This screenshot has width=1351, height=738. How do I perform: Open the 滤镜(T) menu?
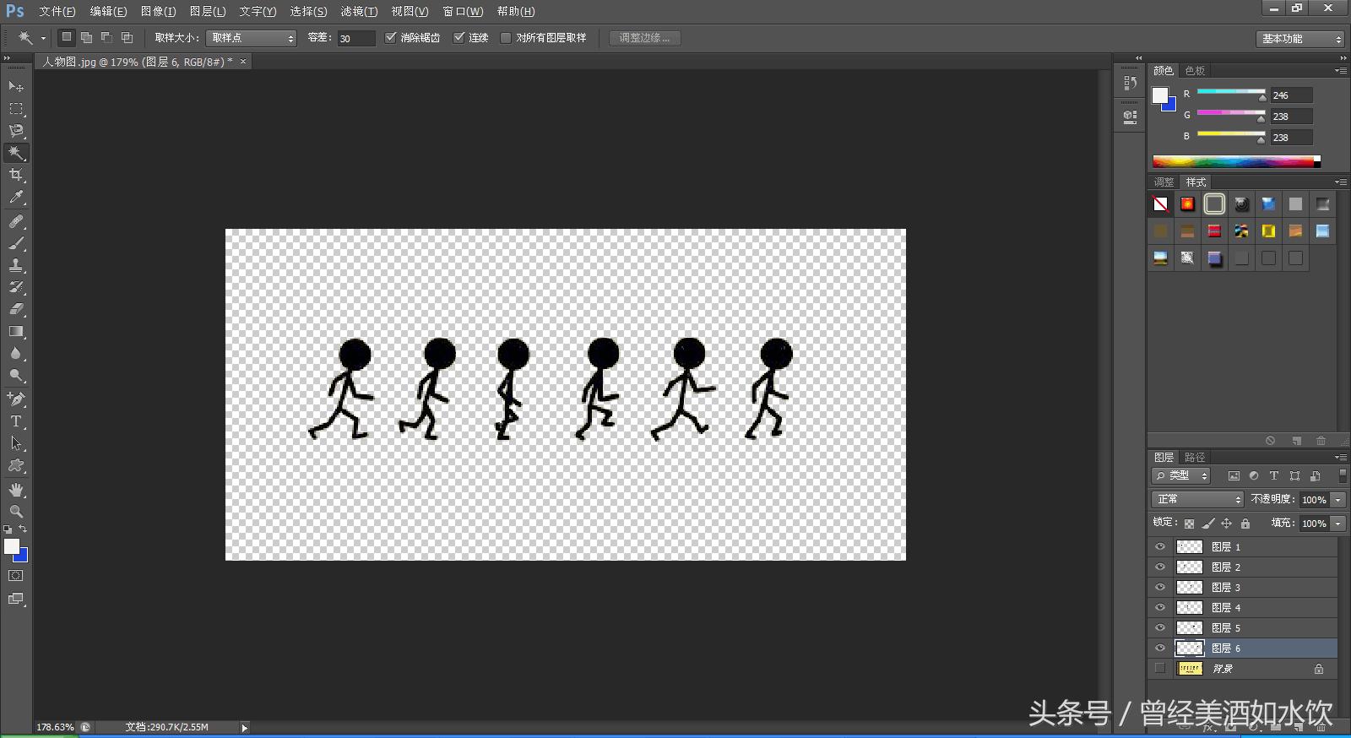[359, 11]
